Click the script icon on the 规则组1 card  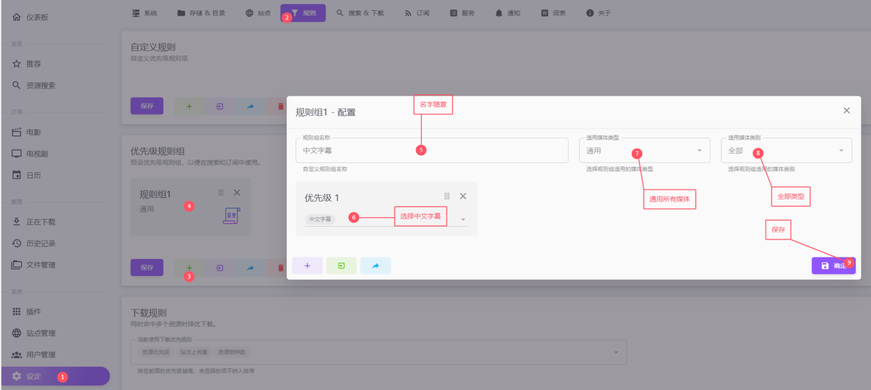[x=231, y=215]
